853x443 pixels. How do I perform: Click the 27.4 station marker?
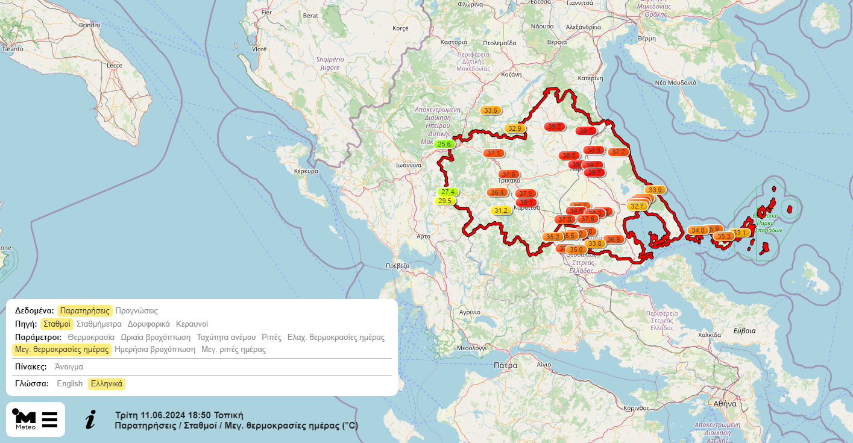[448, 192]
